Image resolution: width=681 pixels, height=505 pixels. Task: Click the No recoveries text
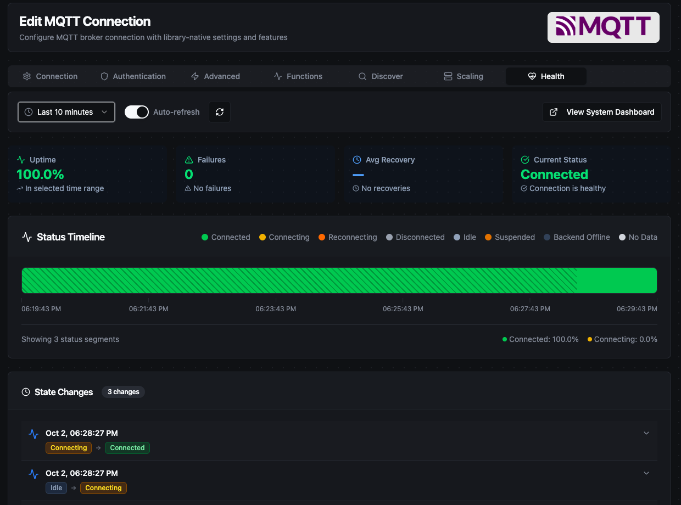(386, 188)
